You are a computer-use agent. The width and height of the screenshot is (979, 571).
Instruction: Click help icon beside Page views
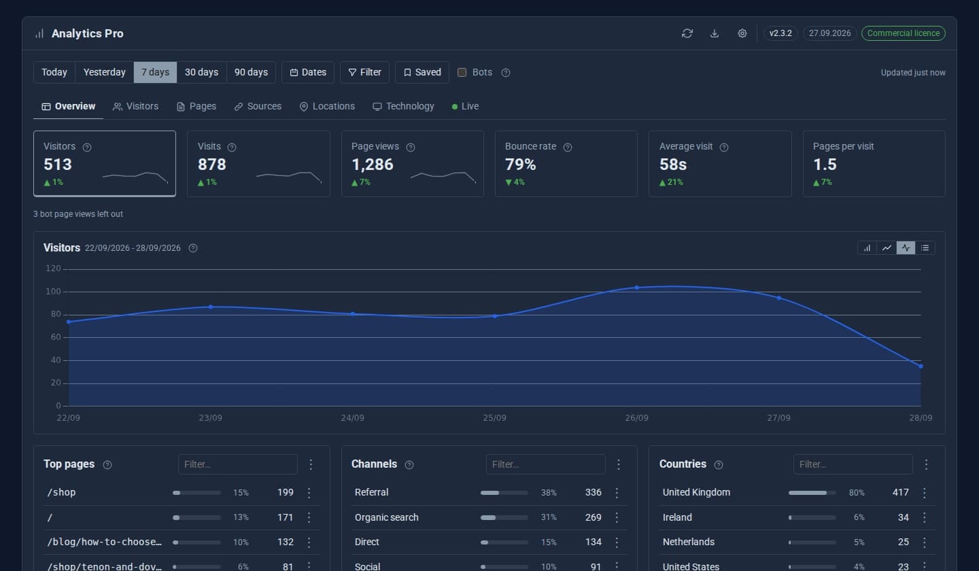pos(411,147)
